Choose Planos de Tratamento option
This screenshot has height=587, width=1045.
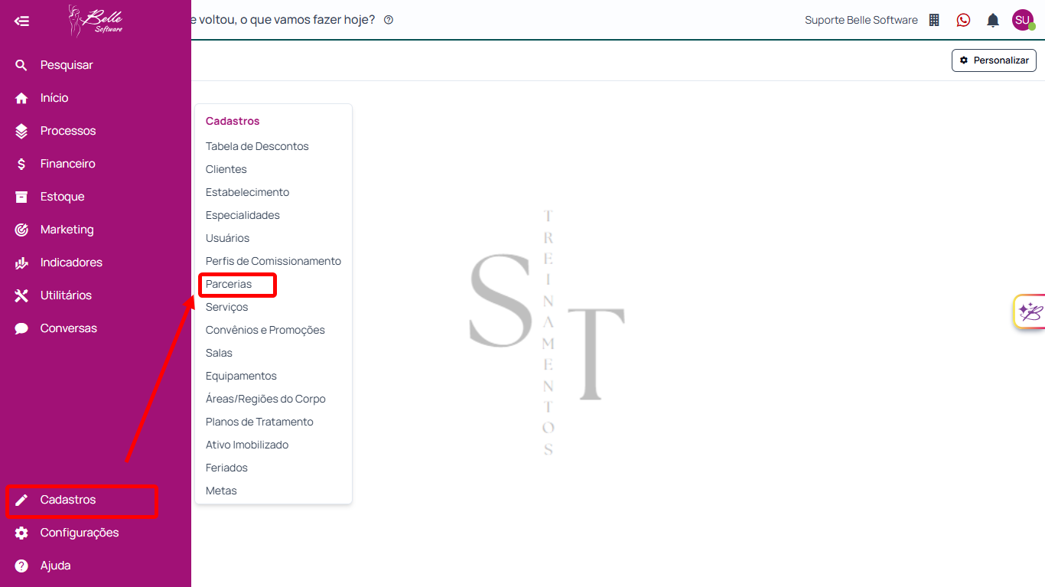259,422
